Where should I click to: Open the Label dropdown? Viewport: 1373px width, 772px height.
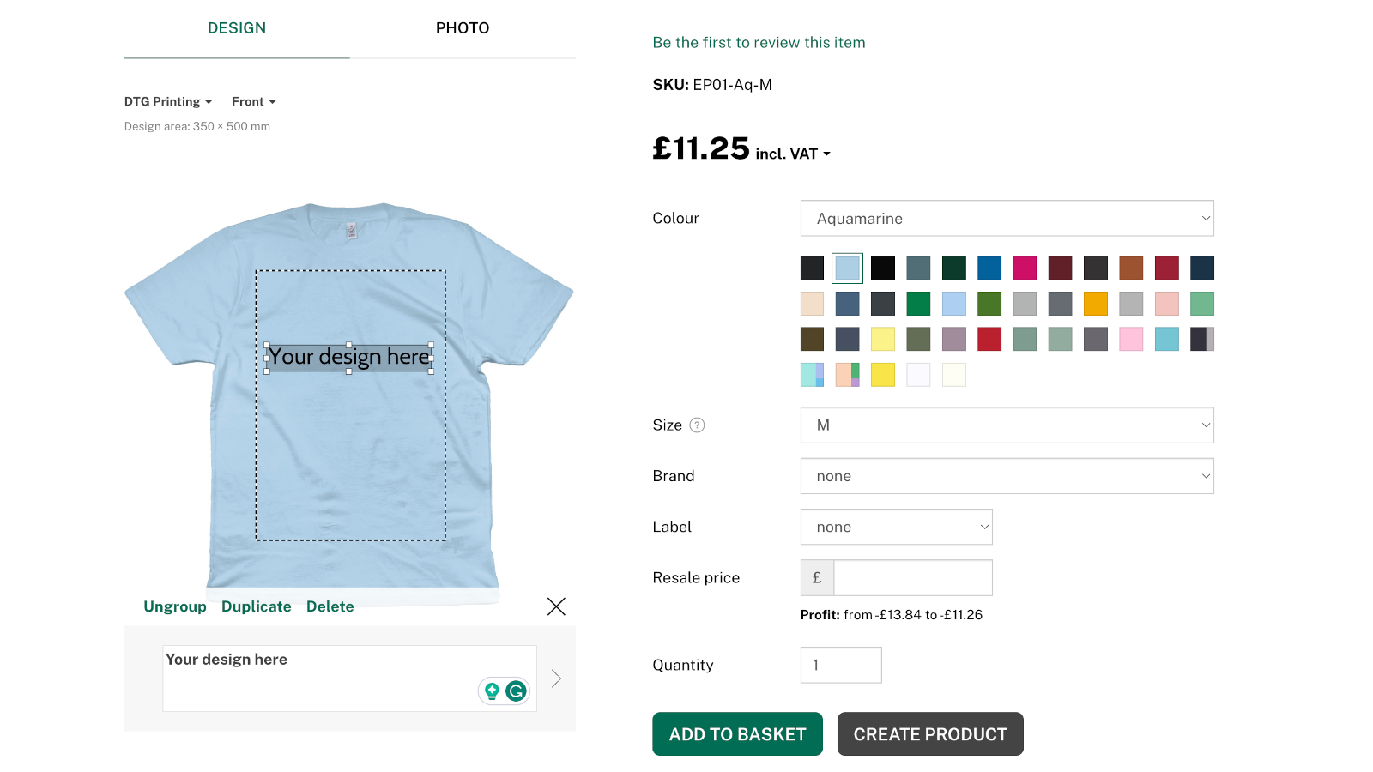pos(896,527)
